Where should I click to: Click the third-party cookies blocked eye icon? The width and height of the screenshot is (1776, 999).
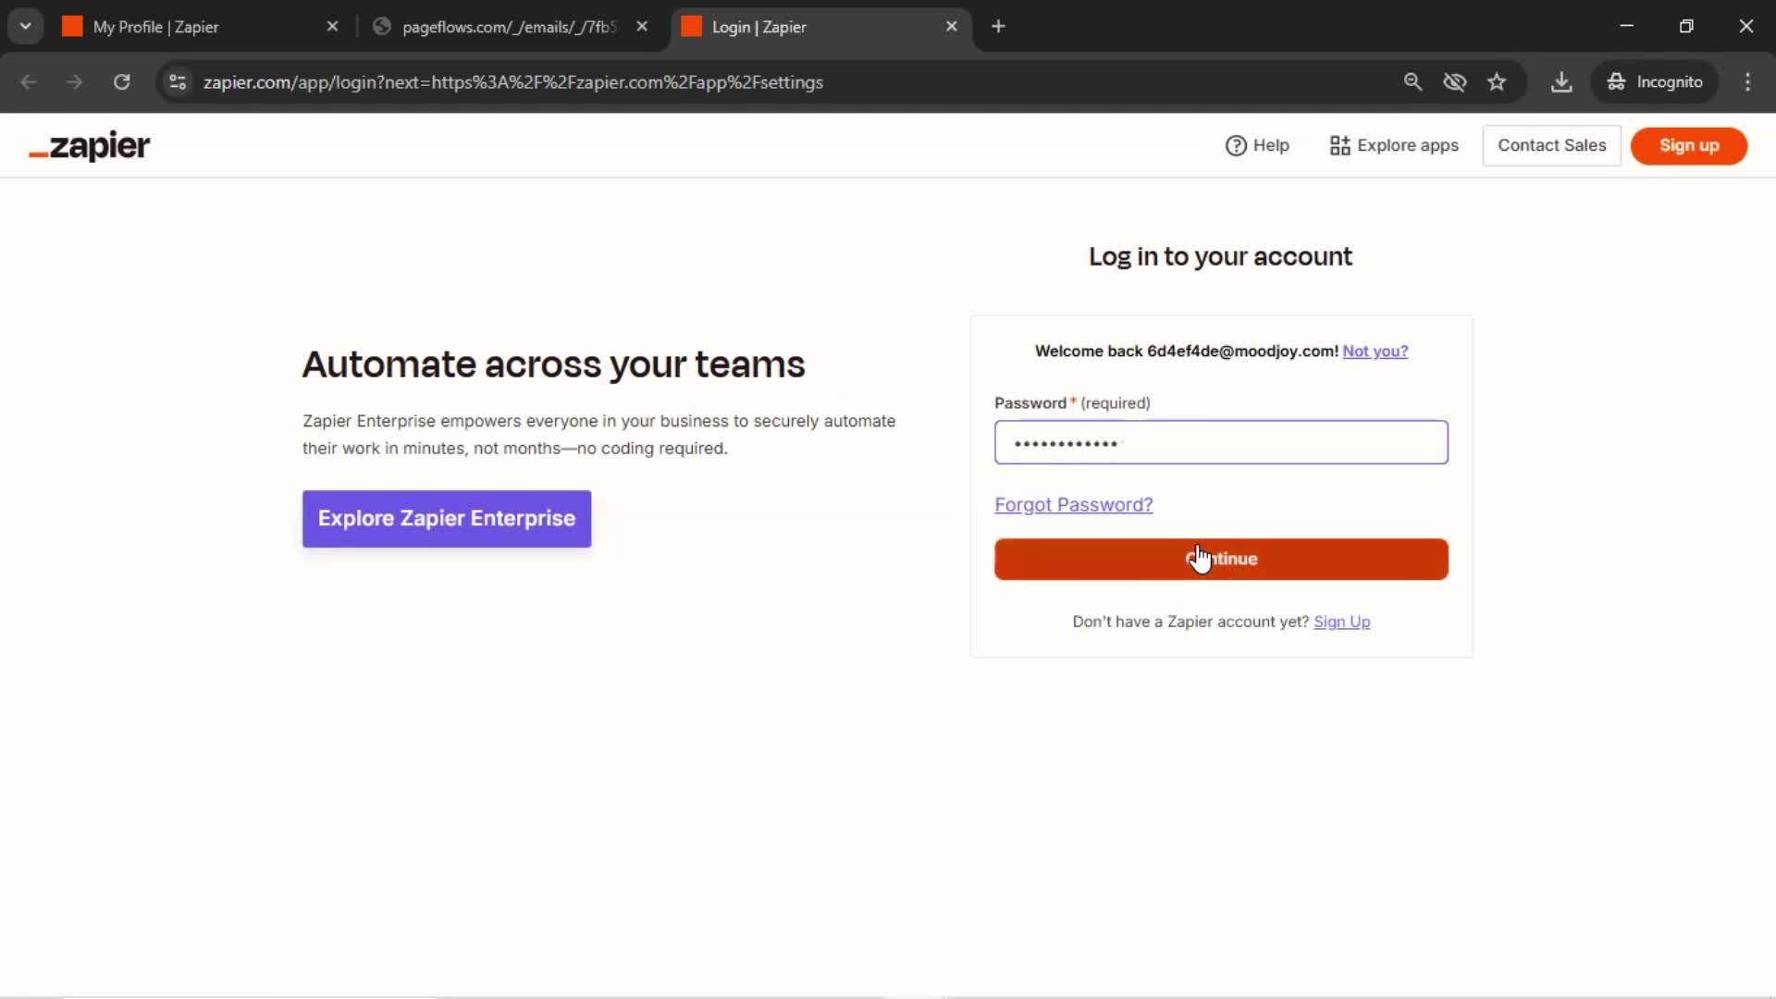(x=1455, y=82)
